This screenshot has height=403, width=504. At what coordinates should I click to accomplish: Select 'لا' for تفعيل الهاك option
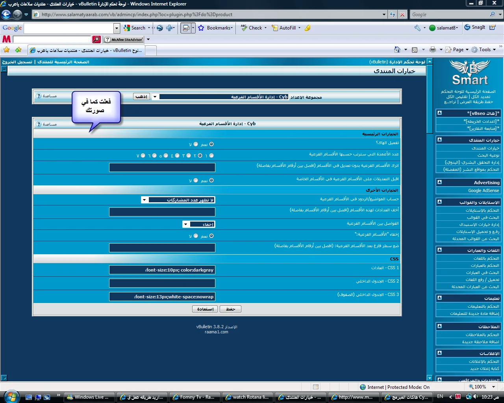click(x=196, y=144)
